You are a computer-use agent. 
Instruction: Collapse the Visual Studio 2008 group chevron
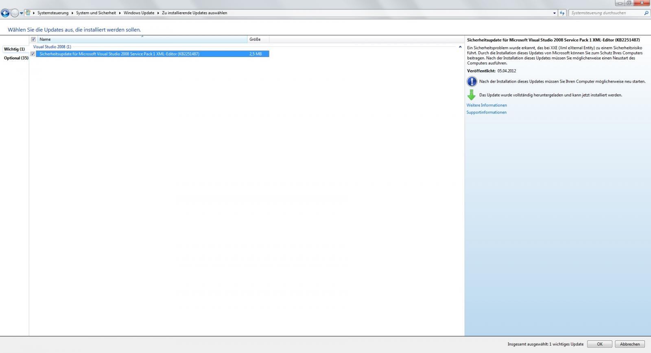tap(460, 47)
